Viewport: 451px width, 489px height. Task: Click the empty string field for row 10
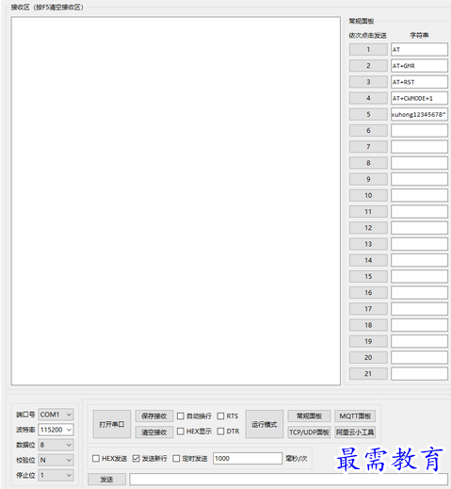coord(419,195)
